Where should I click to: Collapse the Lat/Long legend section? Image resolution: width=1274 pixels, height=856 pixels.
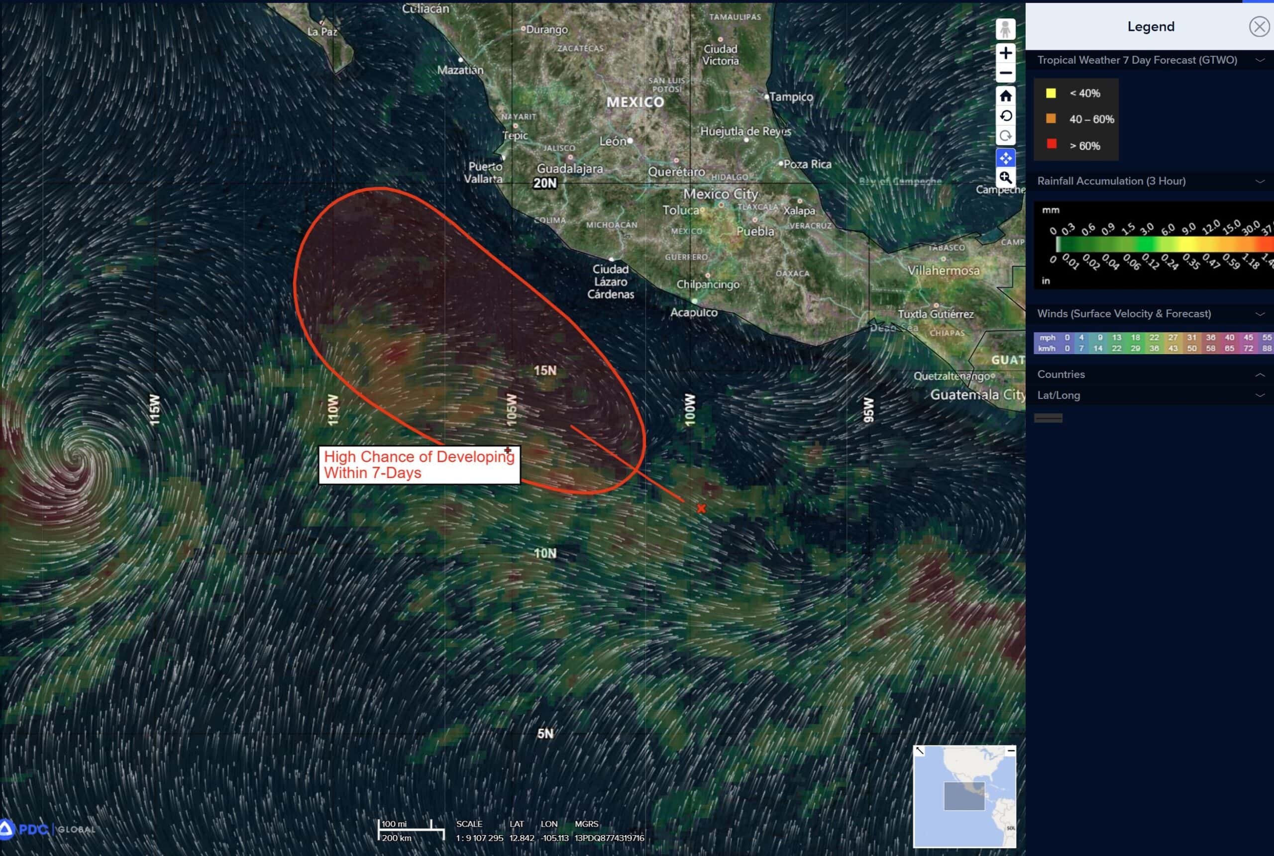1259,395
